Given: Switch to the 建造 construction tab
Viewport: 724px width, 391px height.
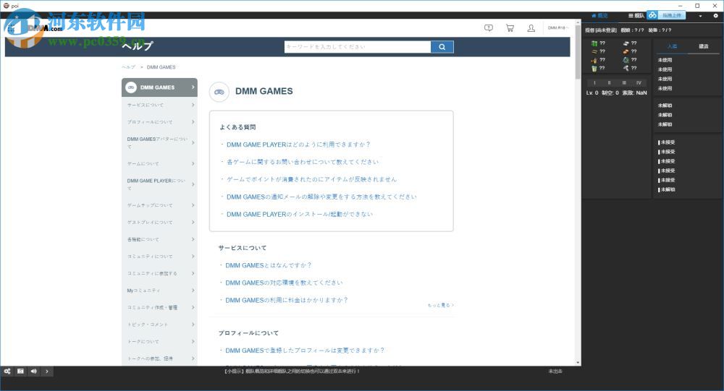Looking at the screenshot, I should tap(703, 46).
